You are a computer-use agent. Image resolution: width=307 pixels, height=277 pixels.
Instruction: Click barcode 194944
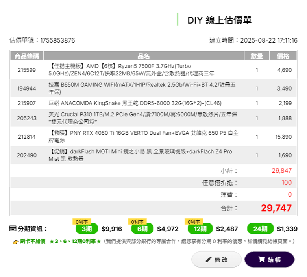point(27,88)
